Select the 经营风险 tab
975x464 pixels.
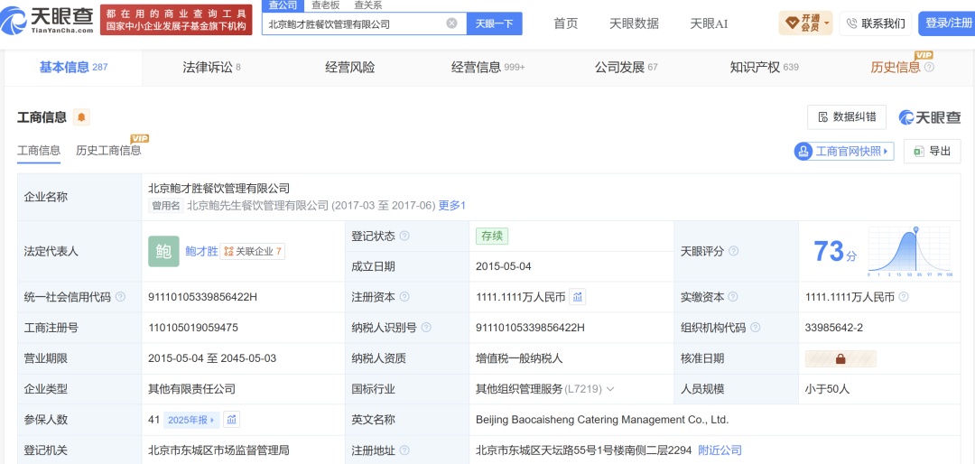point(350,67)
